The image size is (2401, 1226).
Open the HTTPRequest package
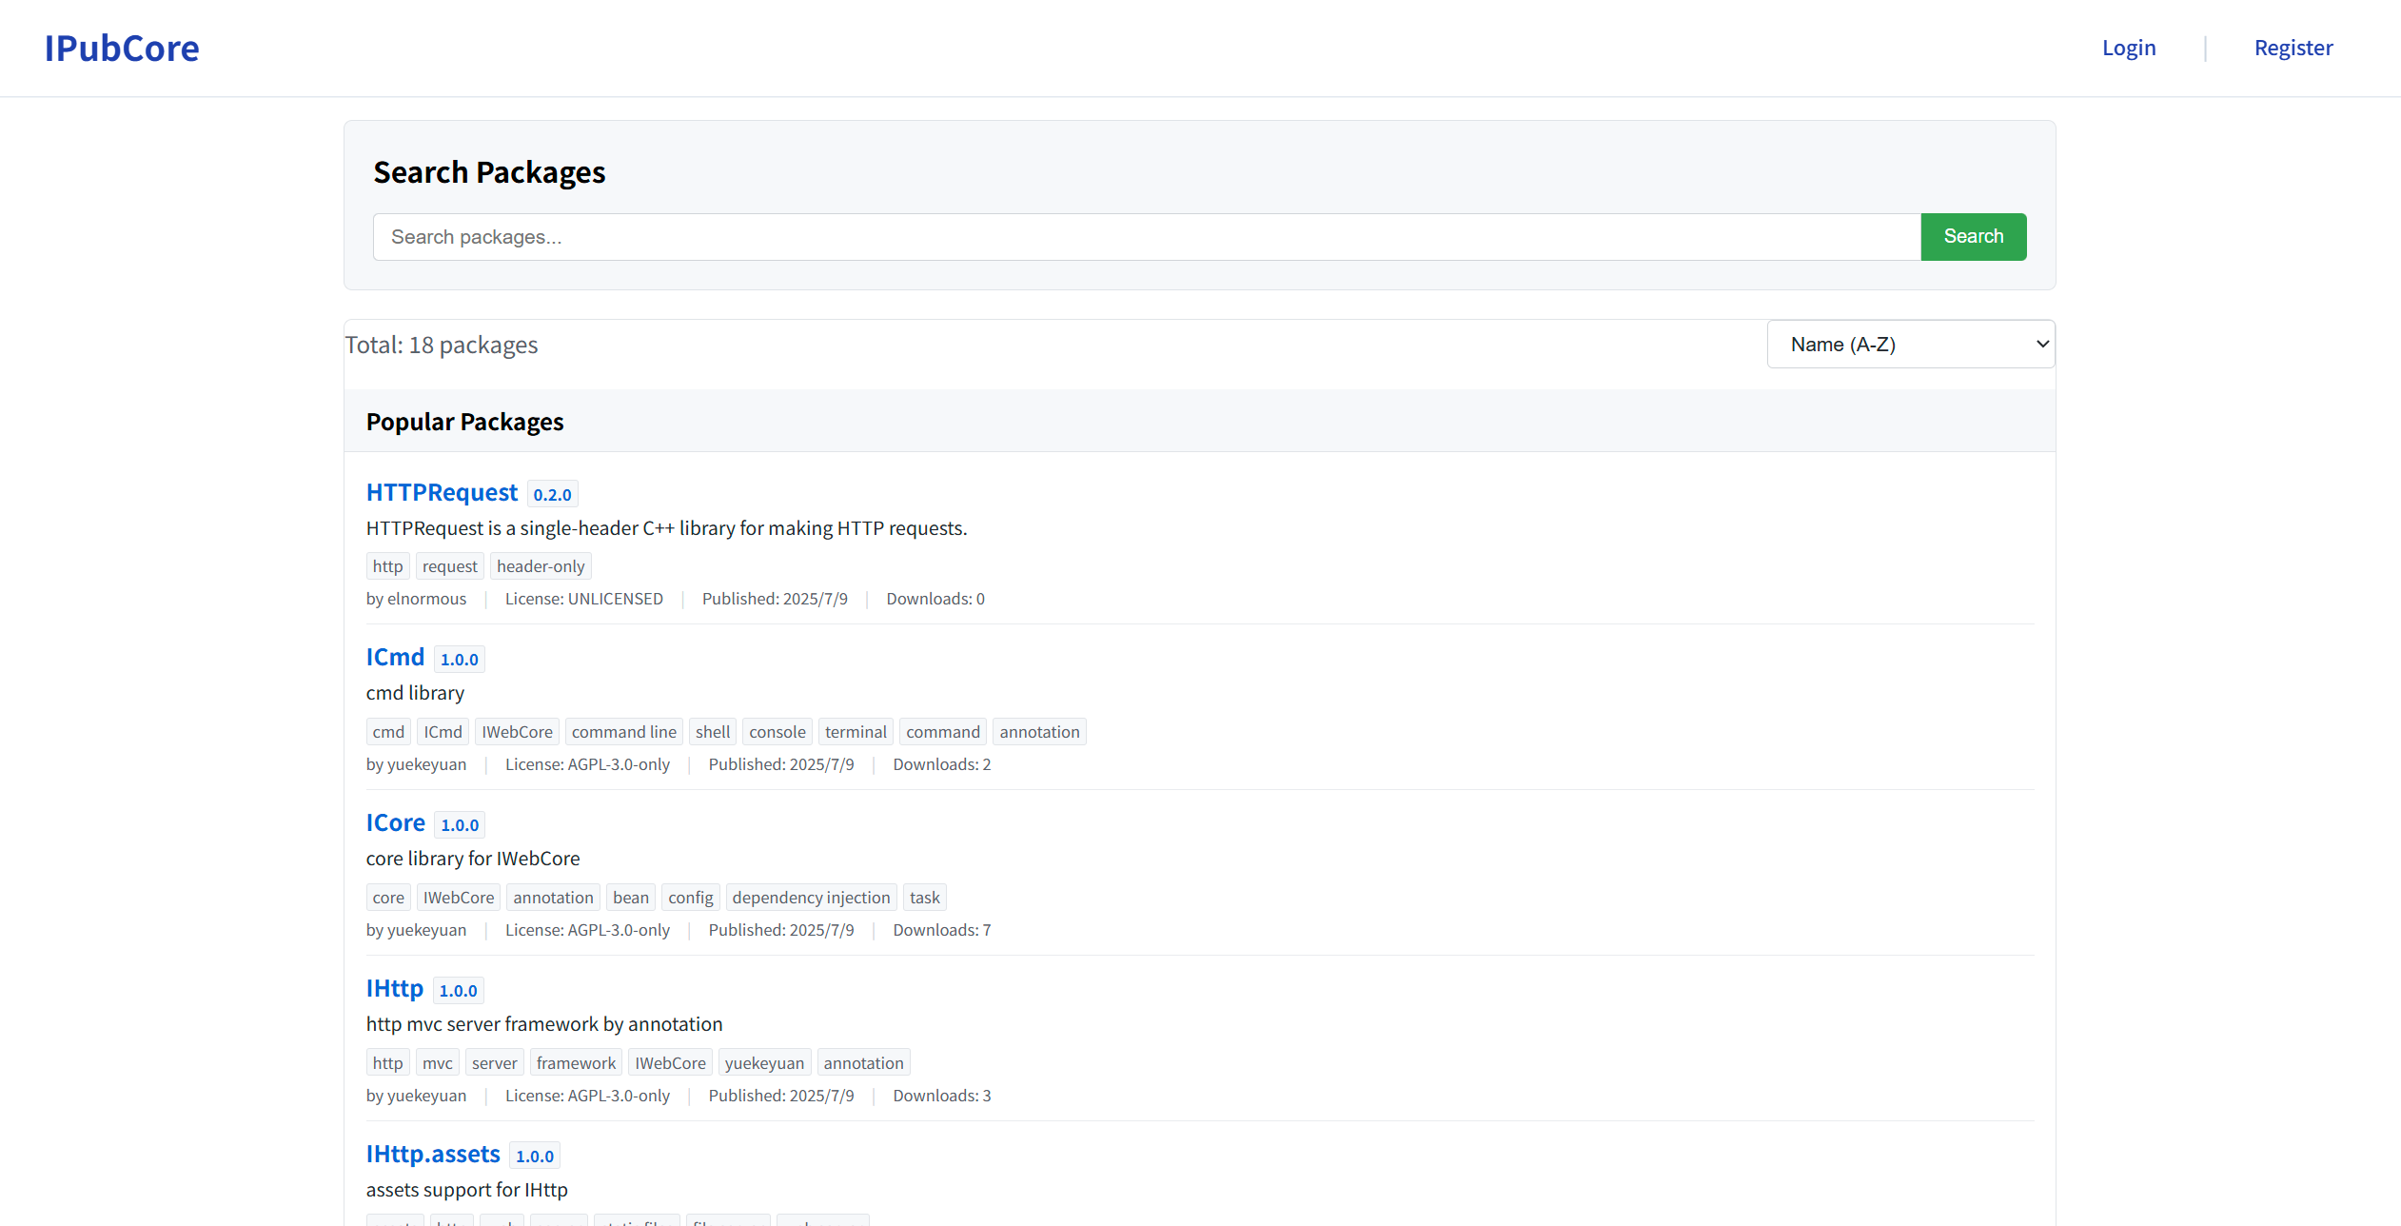(442, 492)
